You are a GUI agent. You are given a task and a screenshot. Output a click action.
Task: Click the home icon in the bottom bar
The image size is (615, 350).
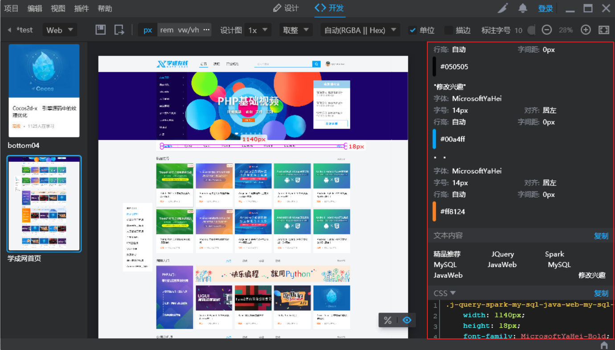click(604, 345)
